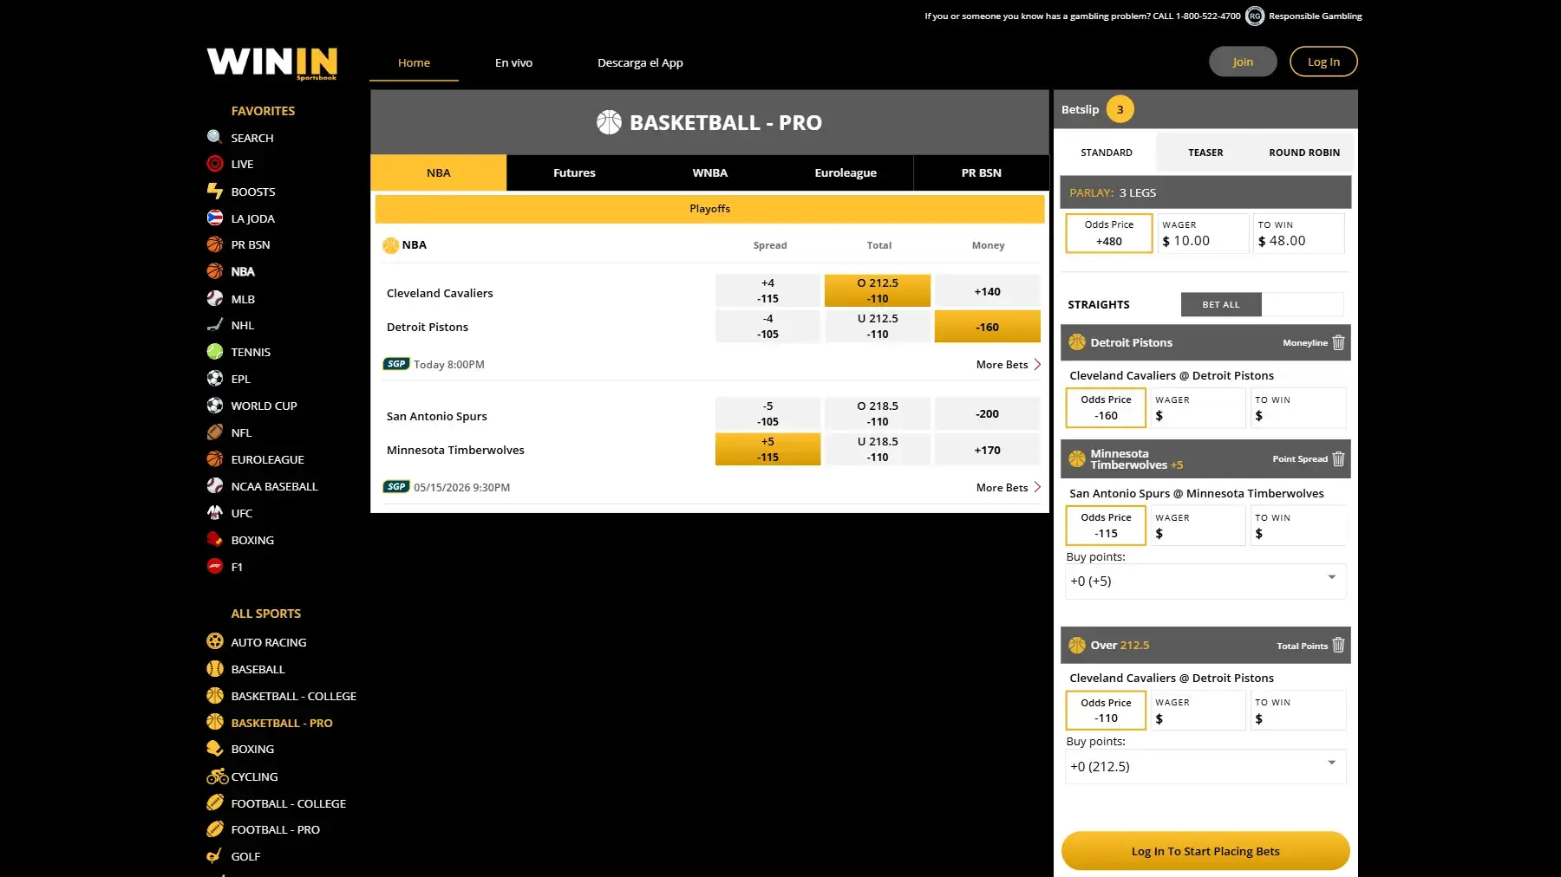Select the Round Robin betslip tab
Screen dimensions: 1561x877
1304,153
